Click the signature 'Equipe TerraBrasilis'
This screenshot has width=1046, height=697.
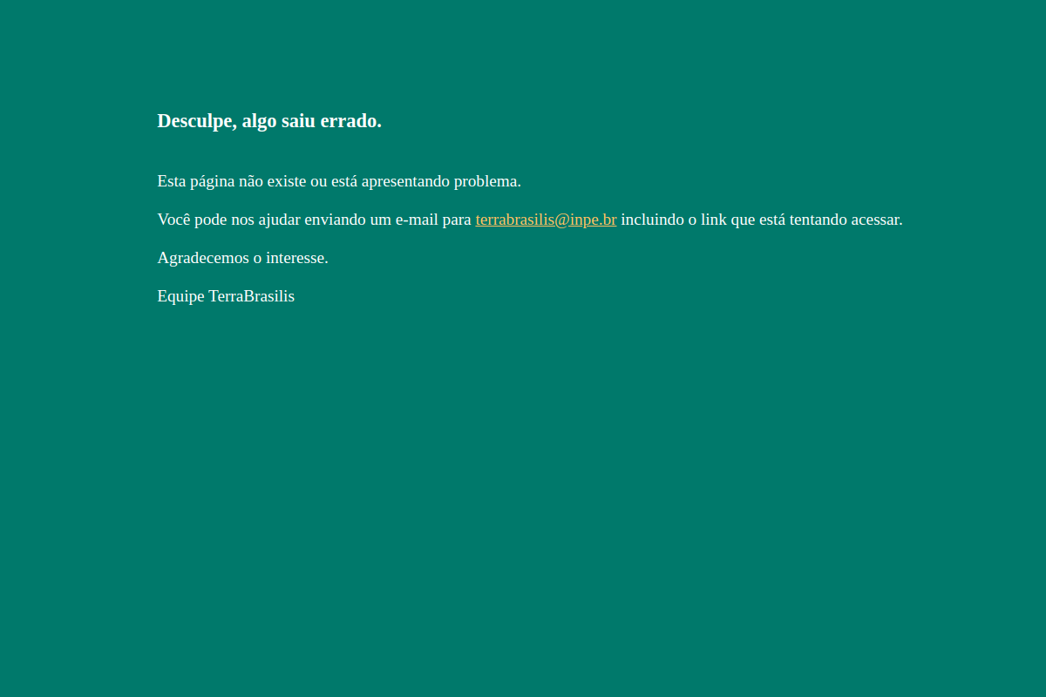click(x=226, y=296)
